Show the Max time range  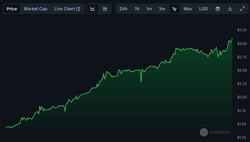[188, 9]
